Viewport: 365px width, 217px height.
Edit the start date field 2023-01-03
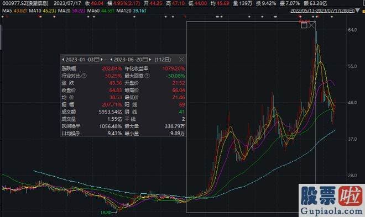(80, 60)
